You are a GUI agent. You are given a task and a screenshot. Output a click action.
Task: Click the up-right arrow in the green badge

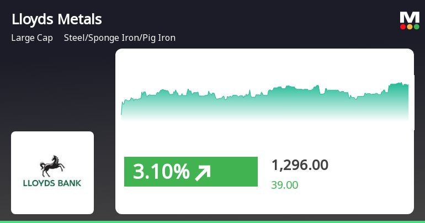coord(203,173)
